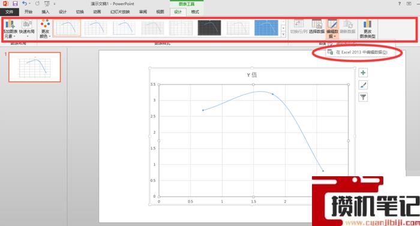Open the 审阅 (Review) tab
Screen dimensions: 420x226
(143, 12)
